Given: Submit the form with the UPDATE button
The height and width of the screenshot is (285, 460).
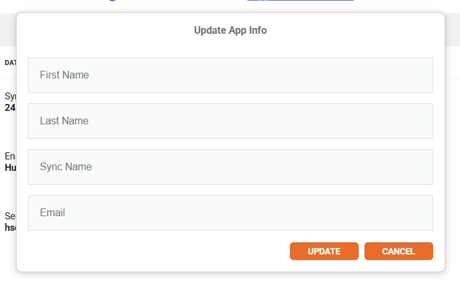Looking at the screenshot, I should click(324, 251).
